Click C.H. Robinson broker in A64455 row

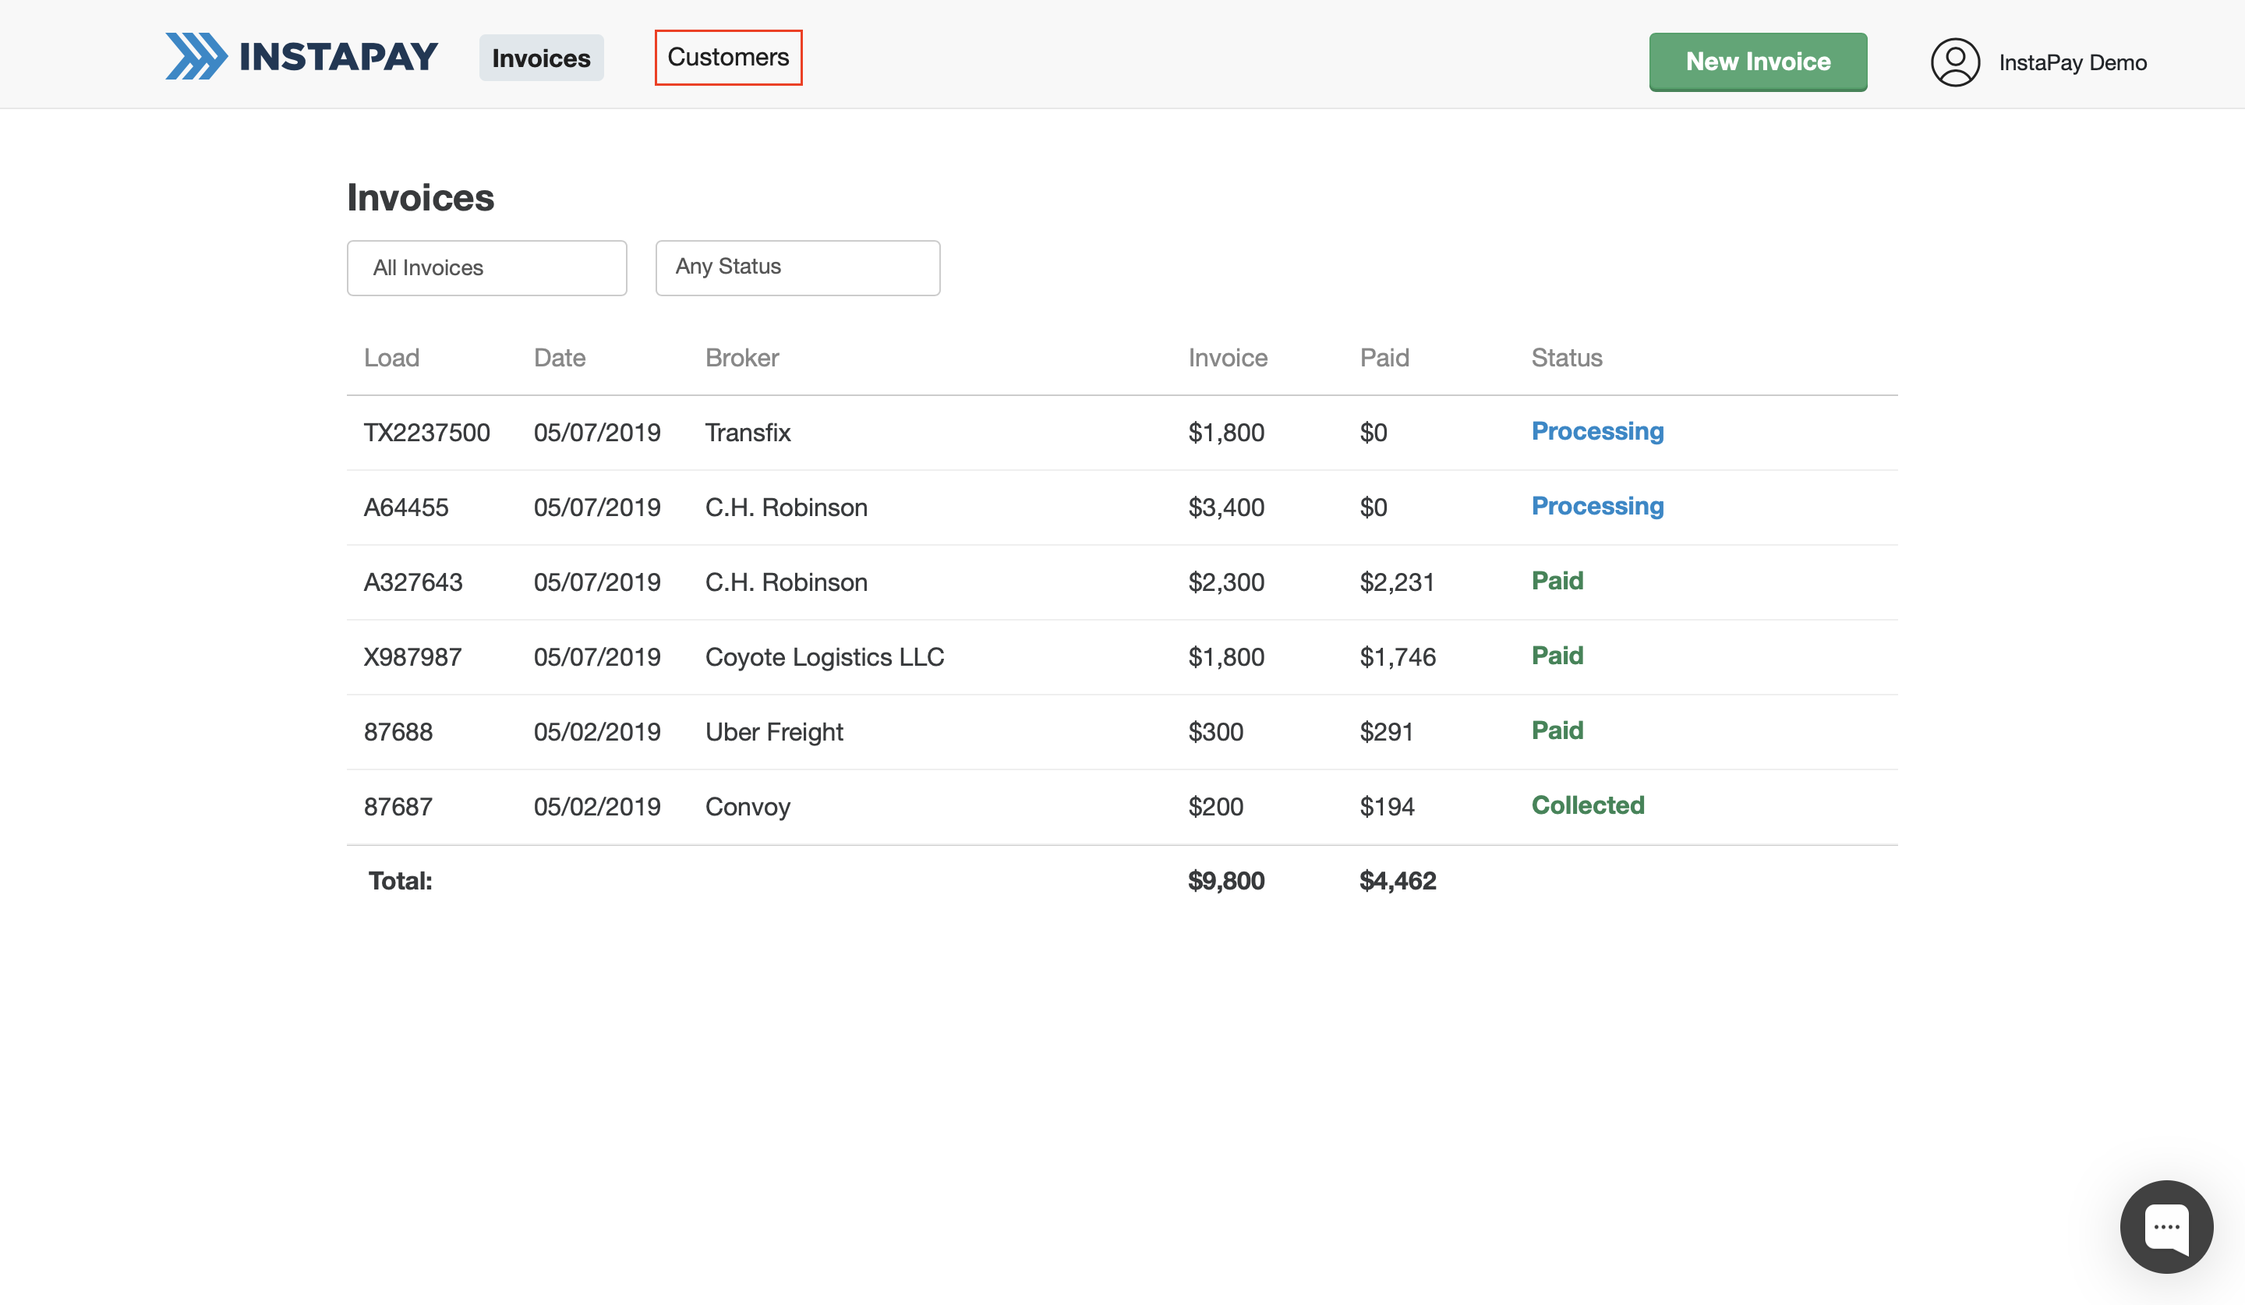(786, 507)
